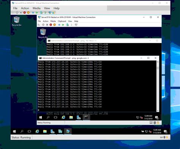Click Checkpoint icon in Server2016-Nested toolbar
180x149 pixels.
68,25
